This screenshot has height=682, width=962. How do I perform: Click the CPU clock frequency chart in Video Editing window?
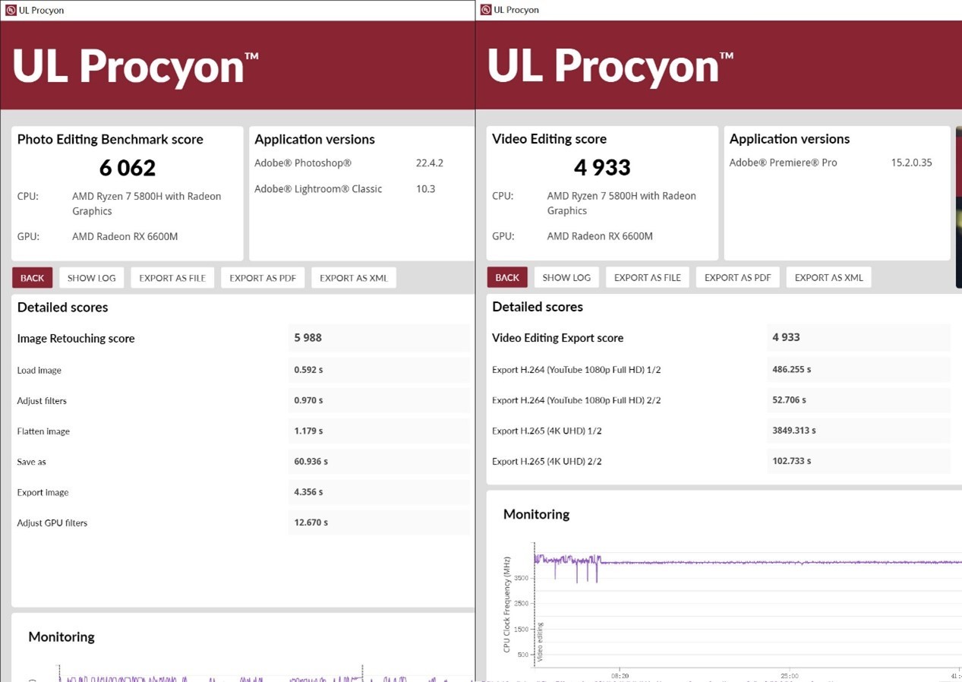(x=748, y=604)
